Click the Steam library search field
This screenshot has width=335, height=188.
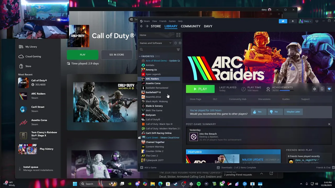tap(159, 50)
